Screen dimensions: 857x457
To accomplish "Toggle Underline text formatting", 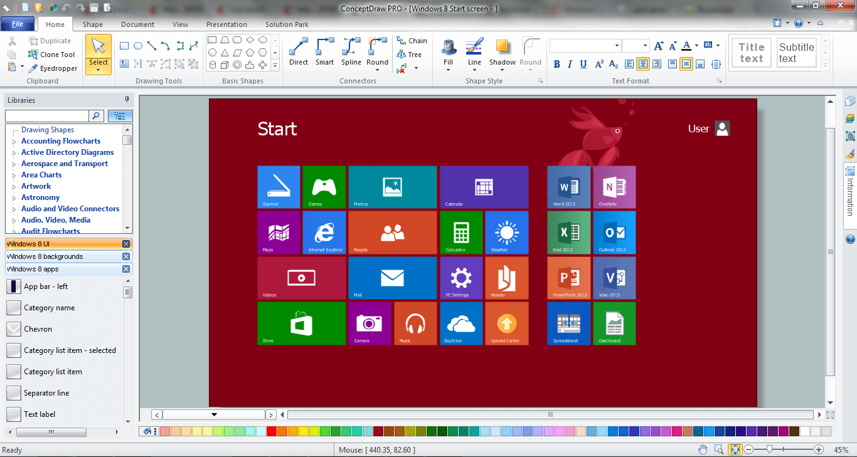I will tap(583, 64).
